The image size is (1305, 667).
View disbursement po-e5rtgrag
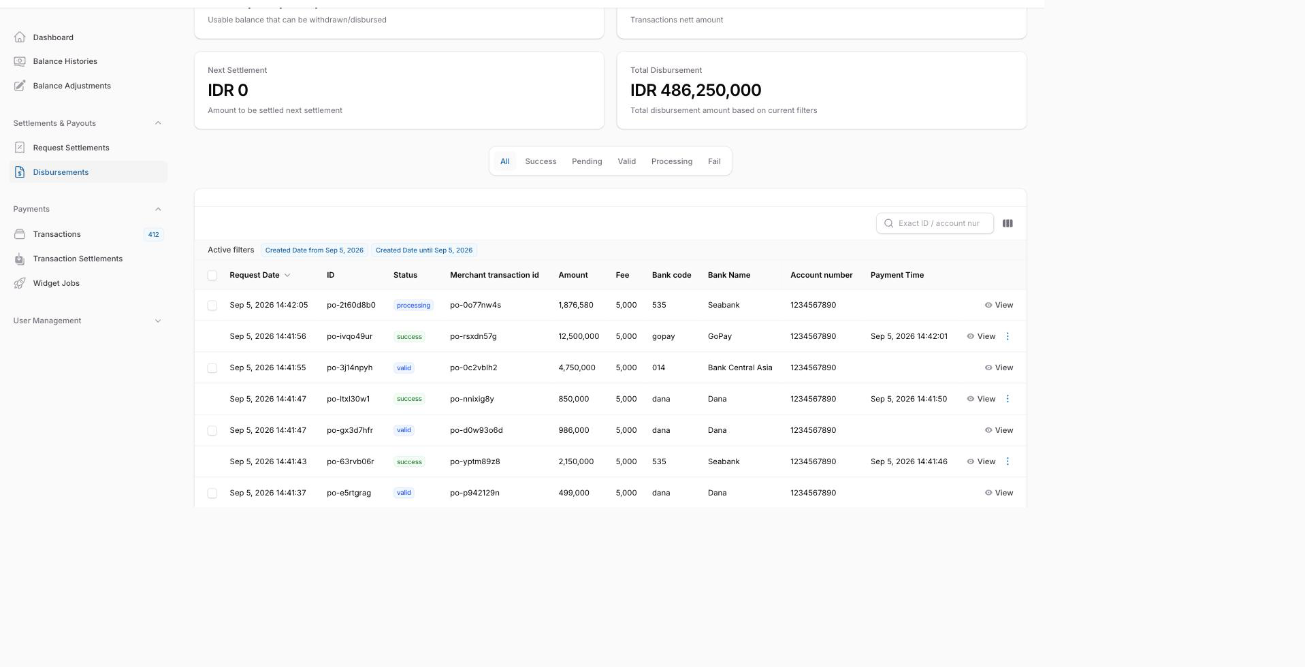[x=999, y=493]
